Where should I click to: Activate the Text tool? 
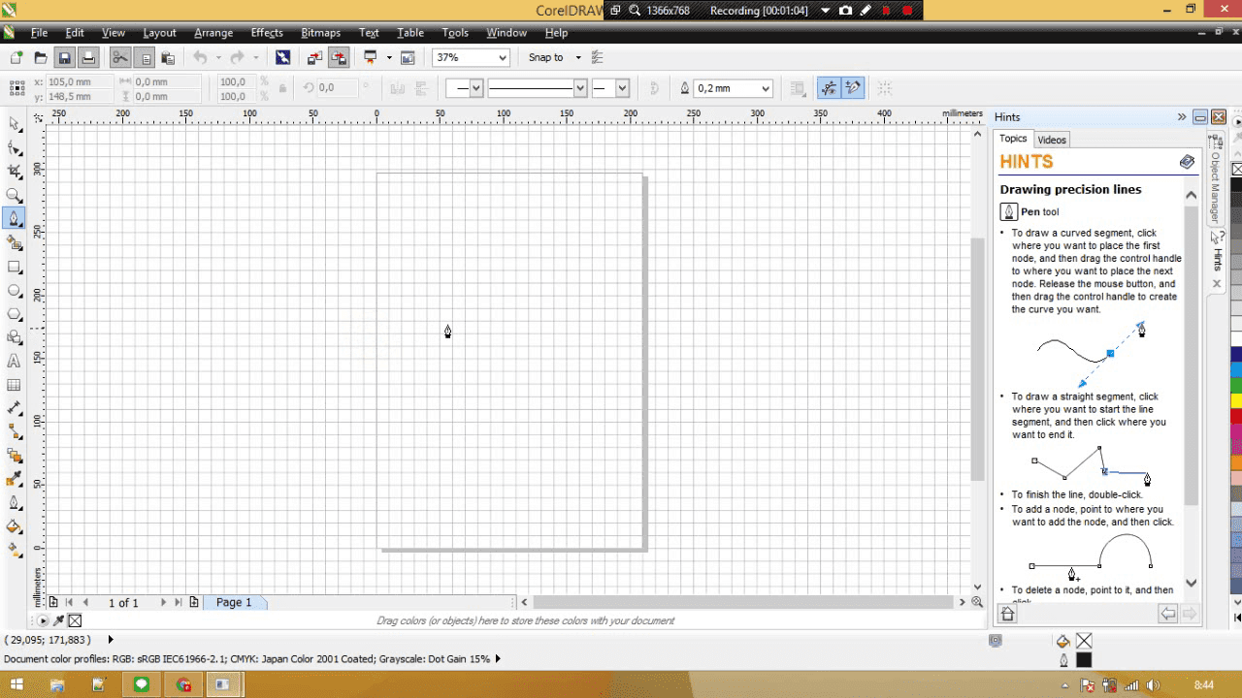(15, 361)
